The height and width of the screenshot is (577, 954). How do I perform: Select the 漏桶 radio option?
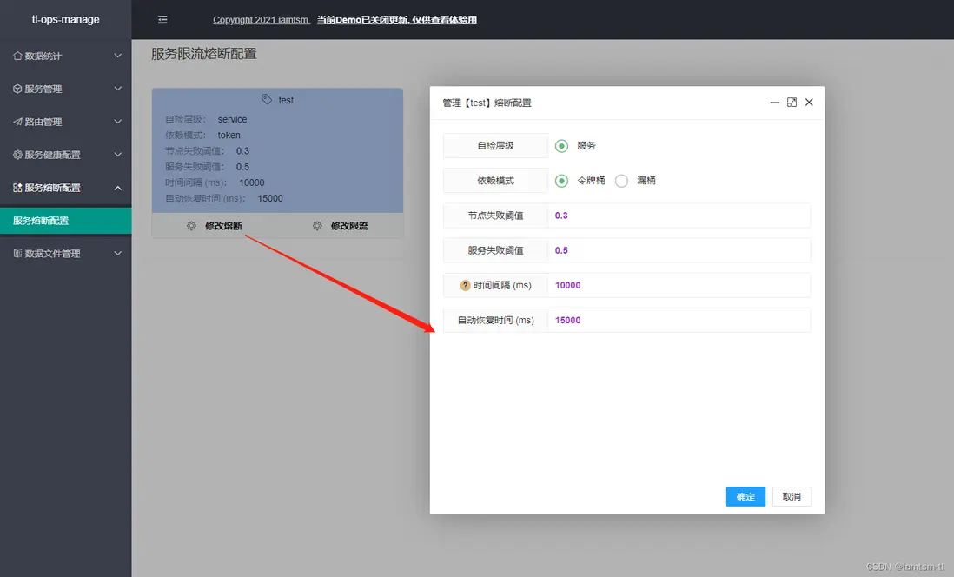(x=621, y=181)
